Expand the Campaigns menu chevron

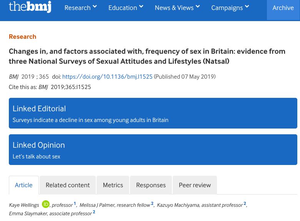(x=247, y=7)
